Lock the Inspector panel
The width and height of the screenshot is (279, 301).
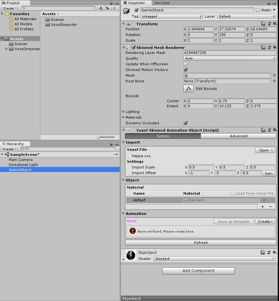pyautogui.click(x=269, y=3)
